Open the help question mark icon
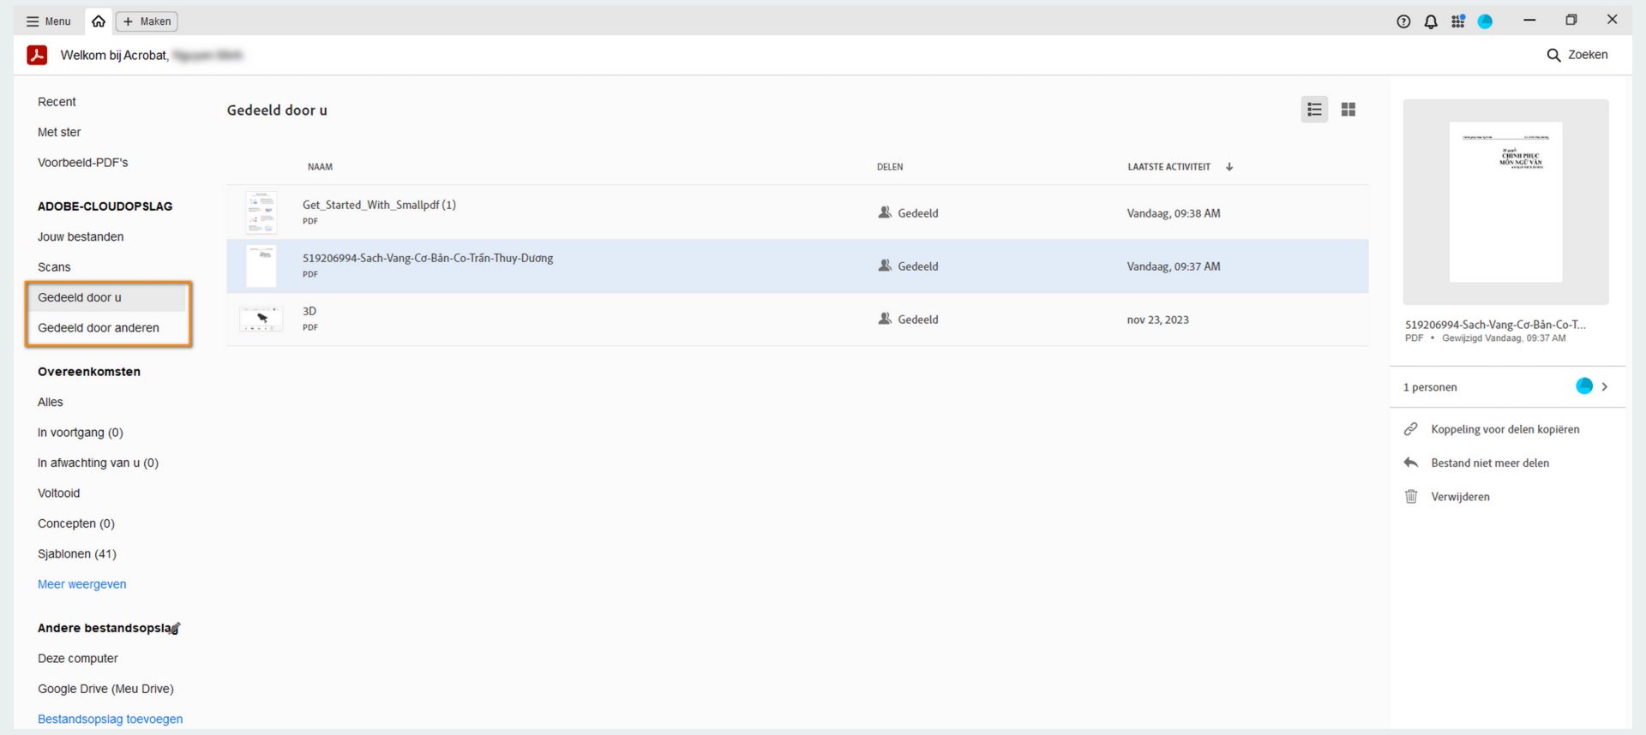Viewport: 1646px width, 735px height. click(x=1403, y=21)
